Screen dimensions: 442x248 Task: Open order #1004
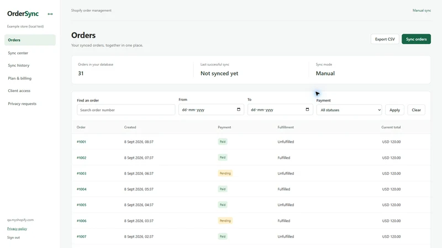[x=81, y=189]
